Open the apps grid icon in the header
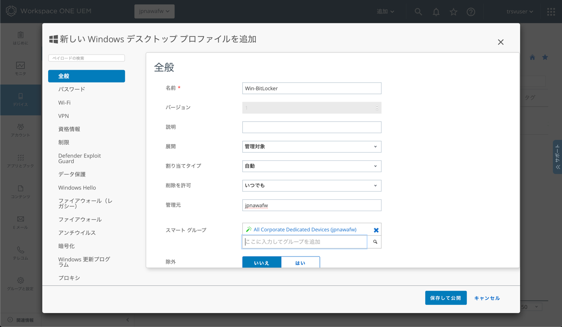 pos(551,12)
